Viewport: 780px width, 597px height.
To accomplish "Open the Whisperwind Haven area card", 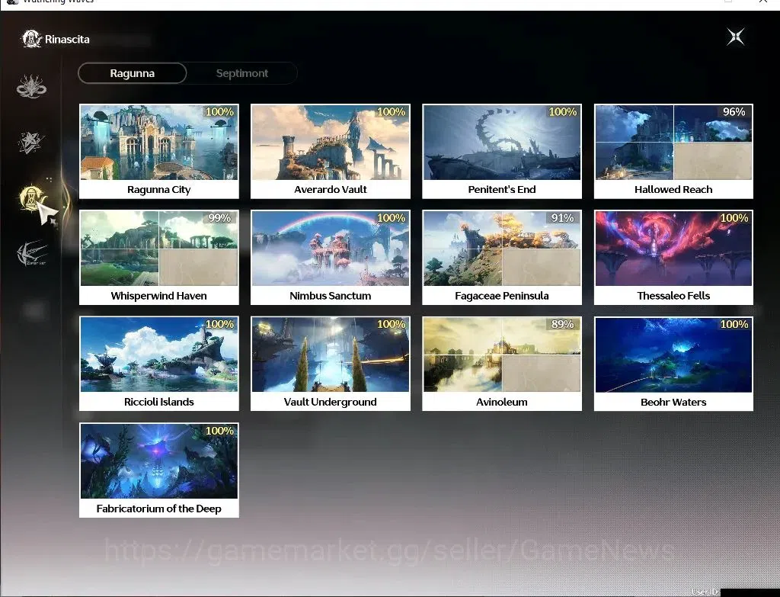I will click(x=159, y=258).
